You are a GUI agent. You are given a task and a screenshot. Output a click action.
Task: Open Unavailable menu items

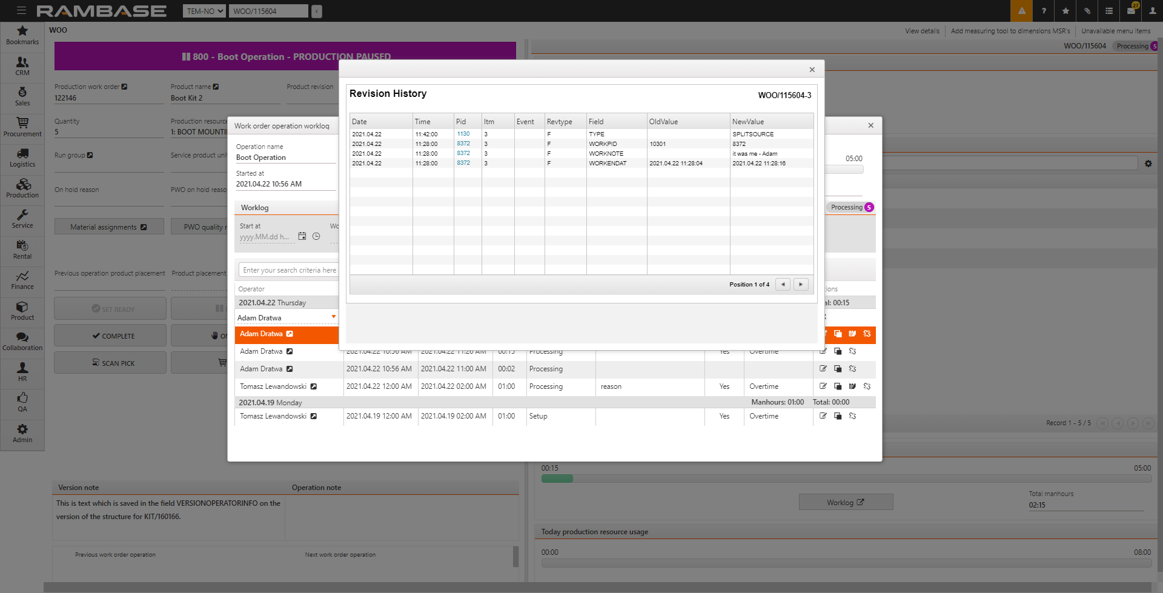pos(1116,31)
